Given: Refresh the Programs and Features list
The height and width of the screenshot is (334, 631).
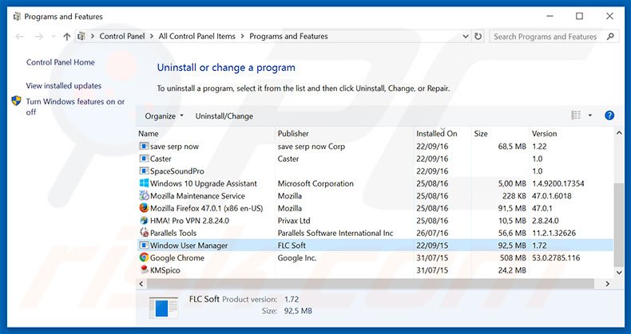Looking at the screenshot, I should tap(478, 36).
